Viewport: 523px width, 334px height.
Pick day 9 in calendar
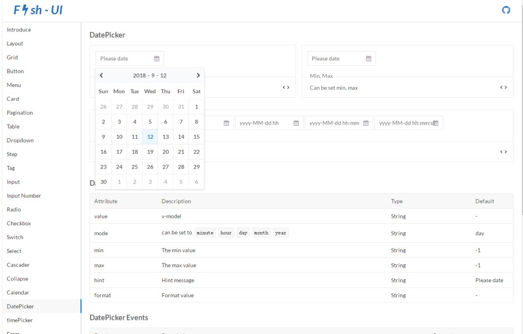(x=104, y=136)
